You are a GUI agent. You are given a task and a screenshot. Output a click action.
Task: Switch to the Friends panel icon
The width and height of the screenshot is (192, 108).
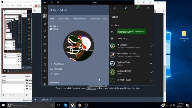coord(115,8)
